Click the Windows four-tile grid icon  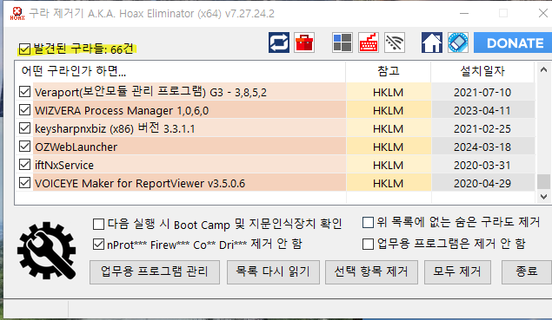tap(343, 42)
